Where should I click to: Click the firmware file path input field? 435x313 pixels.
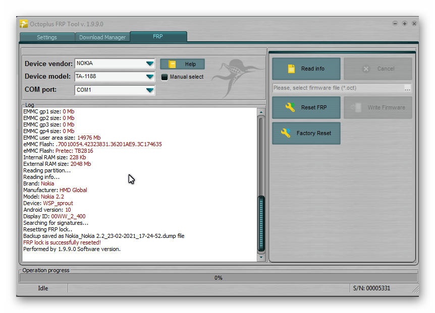pyautogui.click(x=338, y=88)
